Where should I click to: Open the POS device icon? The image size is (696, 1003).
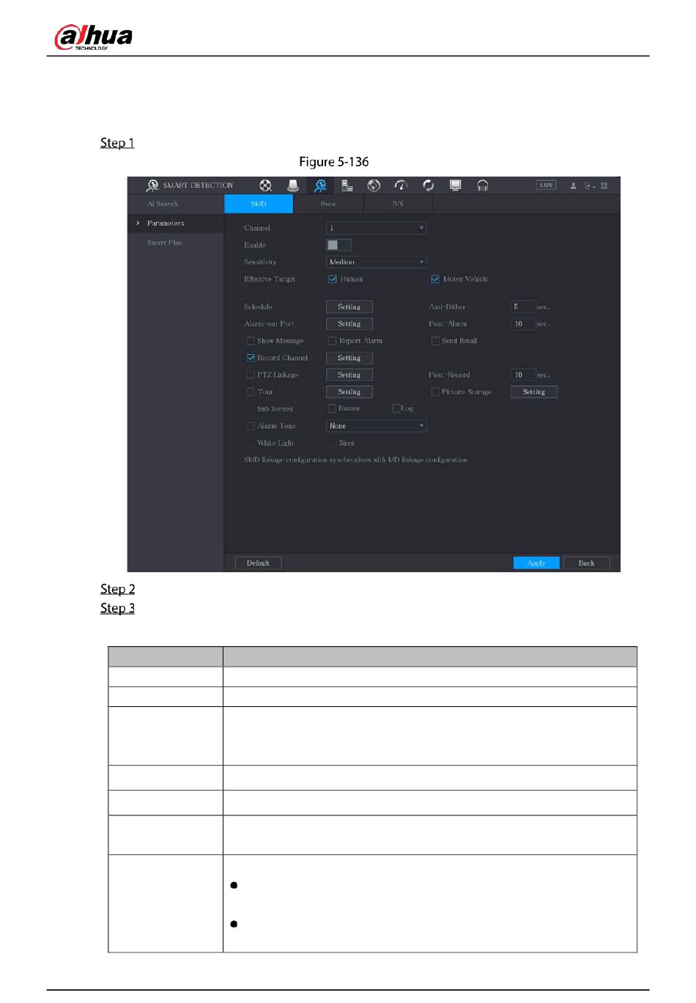[x=347, y=185]
